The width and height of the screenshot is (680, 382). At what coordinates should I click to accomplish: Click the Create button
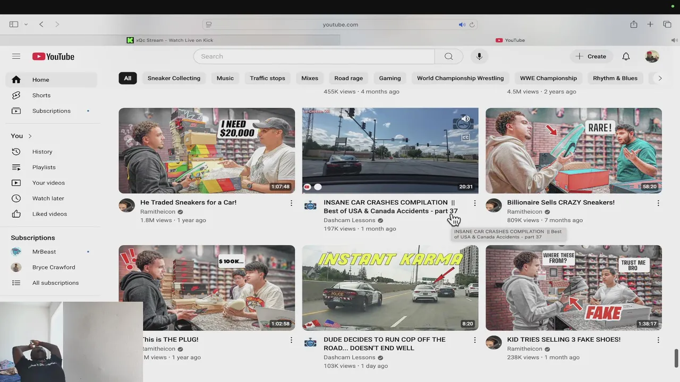point(591,56)
